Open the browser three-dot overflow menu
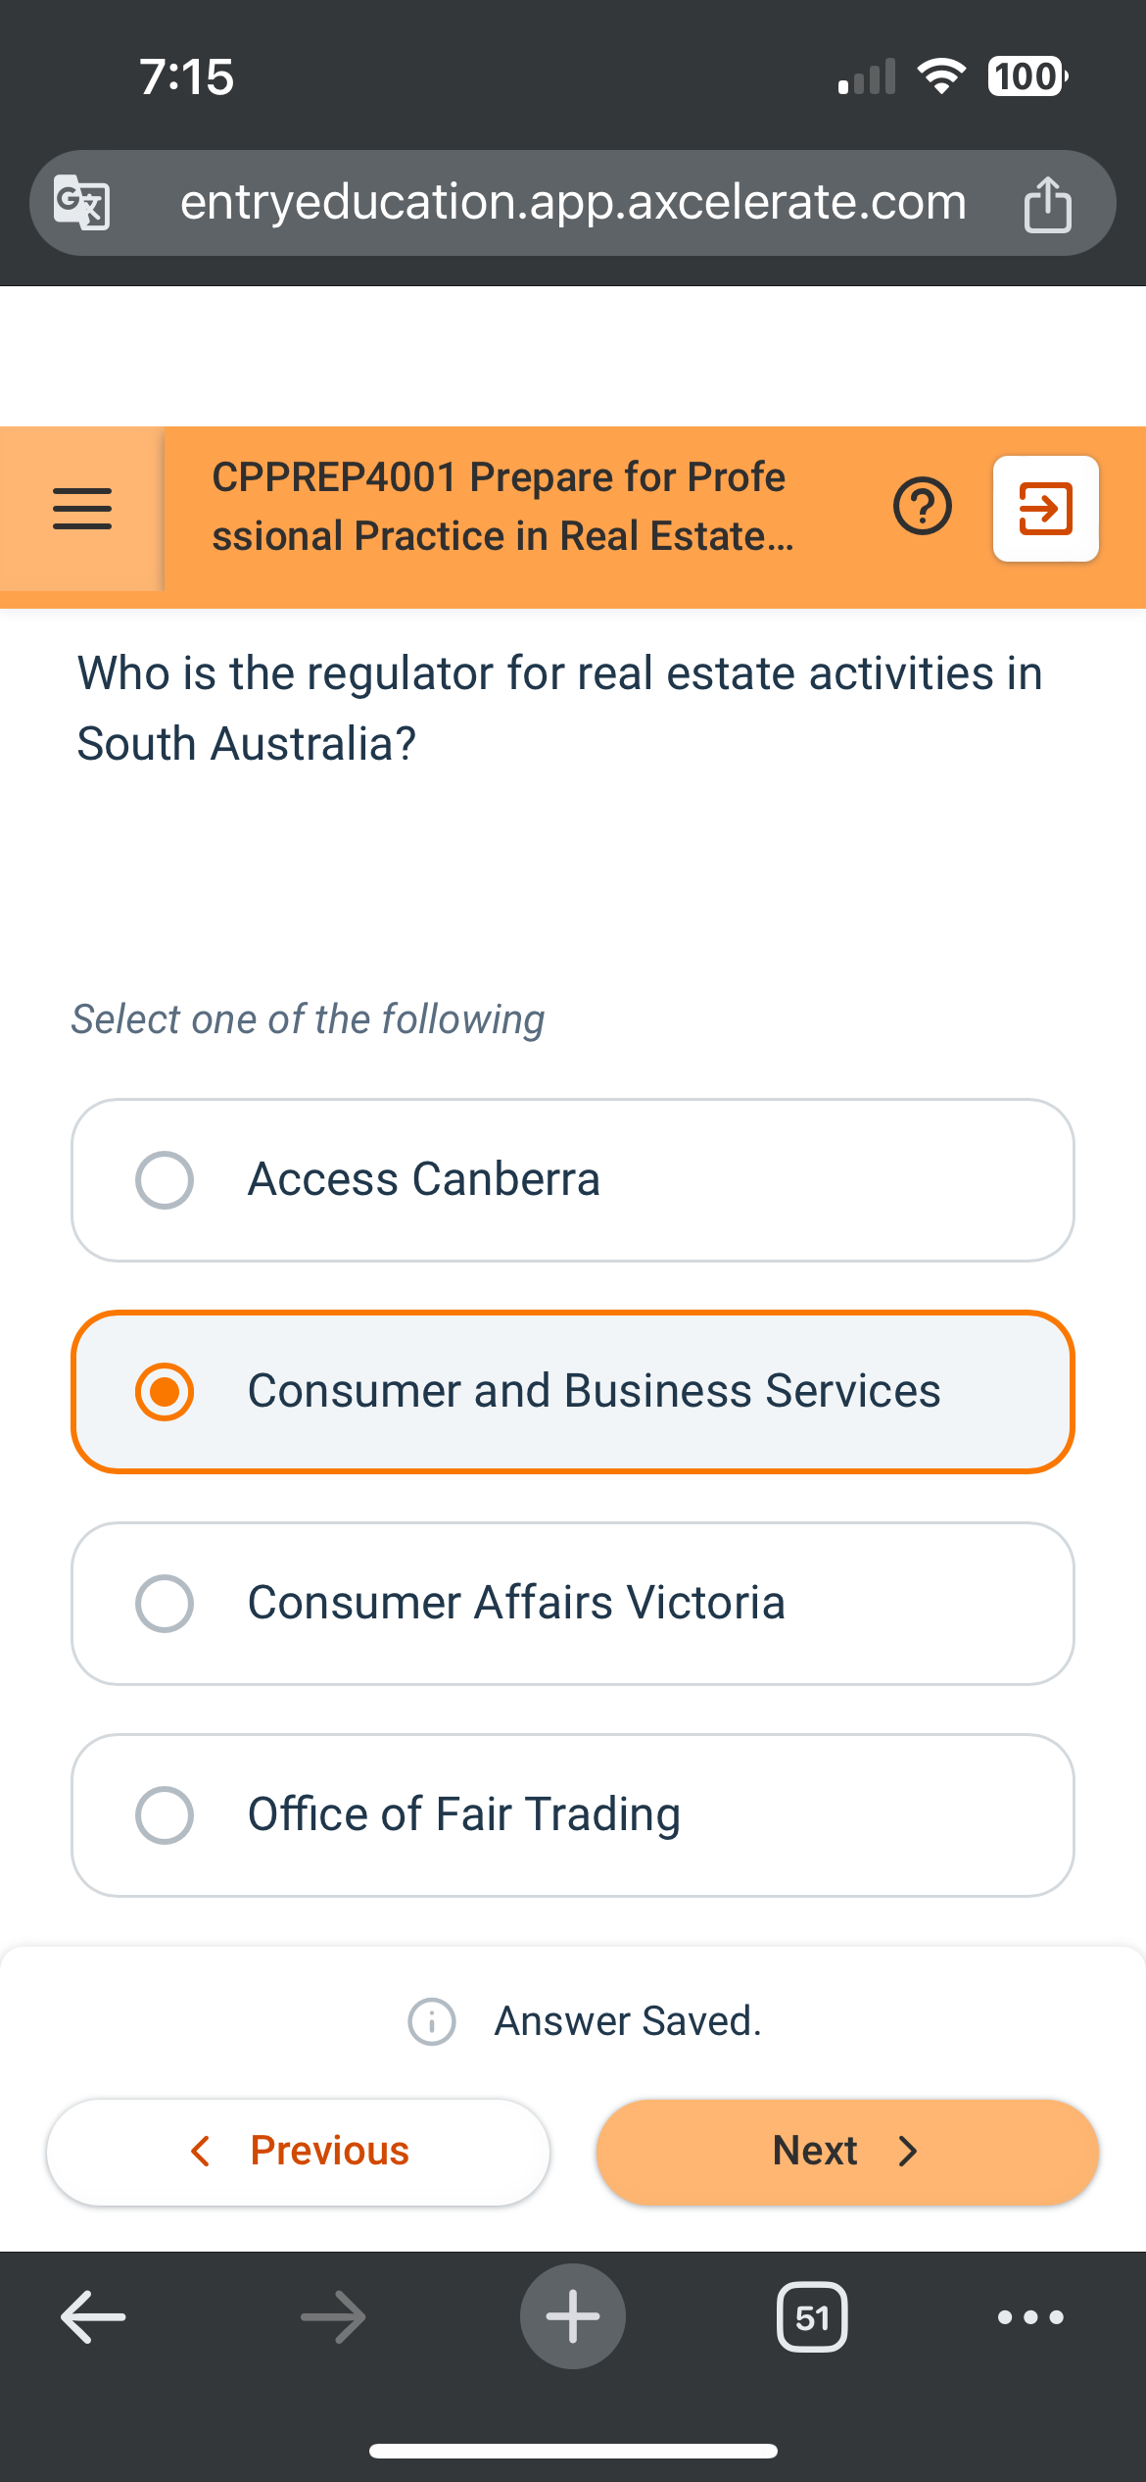 [1027, 2316]
